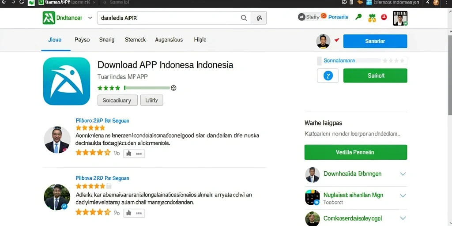
Task: Click the green key icon in header
Action: tap(358, 17)
